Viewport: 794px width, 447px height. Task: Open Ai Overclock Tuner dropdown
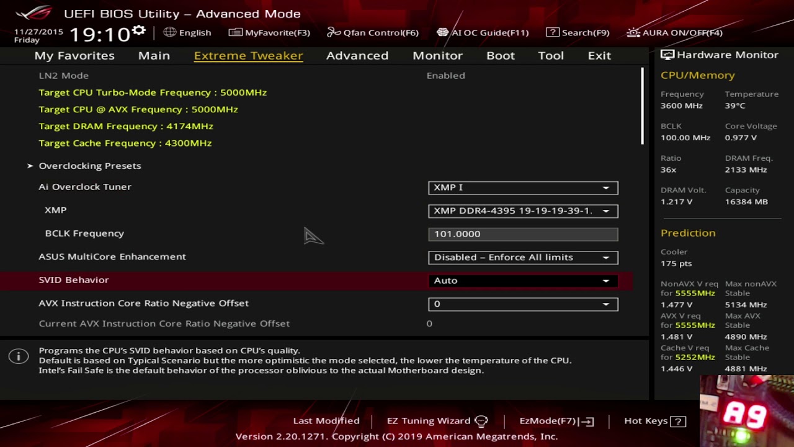(523, 187)
